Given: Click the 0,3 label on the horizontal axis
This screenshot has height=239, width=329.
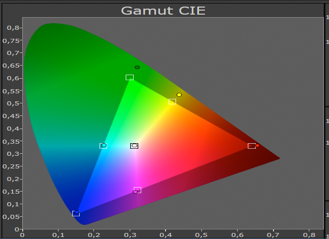Looking at the screenshot, I should [130, 235].
